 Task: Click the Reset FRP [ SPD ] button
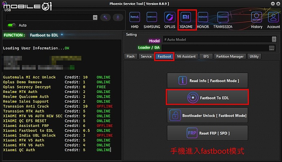coord(208,133)
